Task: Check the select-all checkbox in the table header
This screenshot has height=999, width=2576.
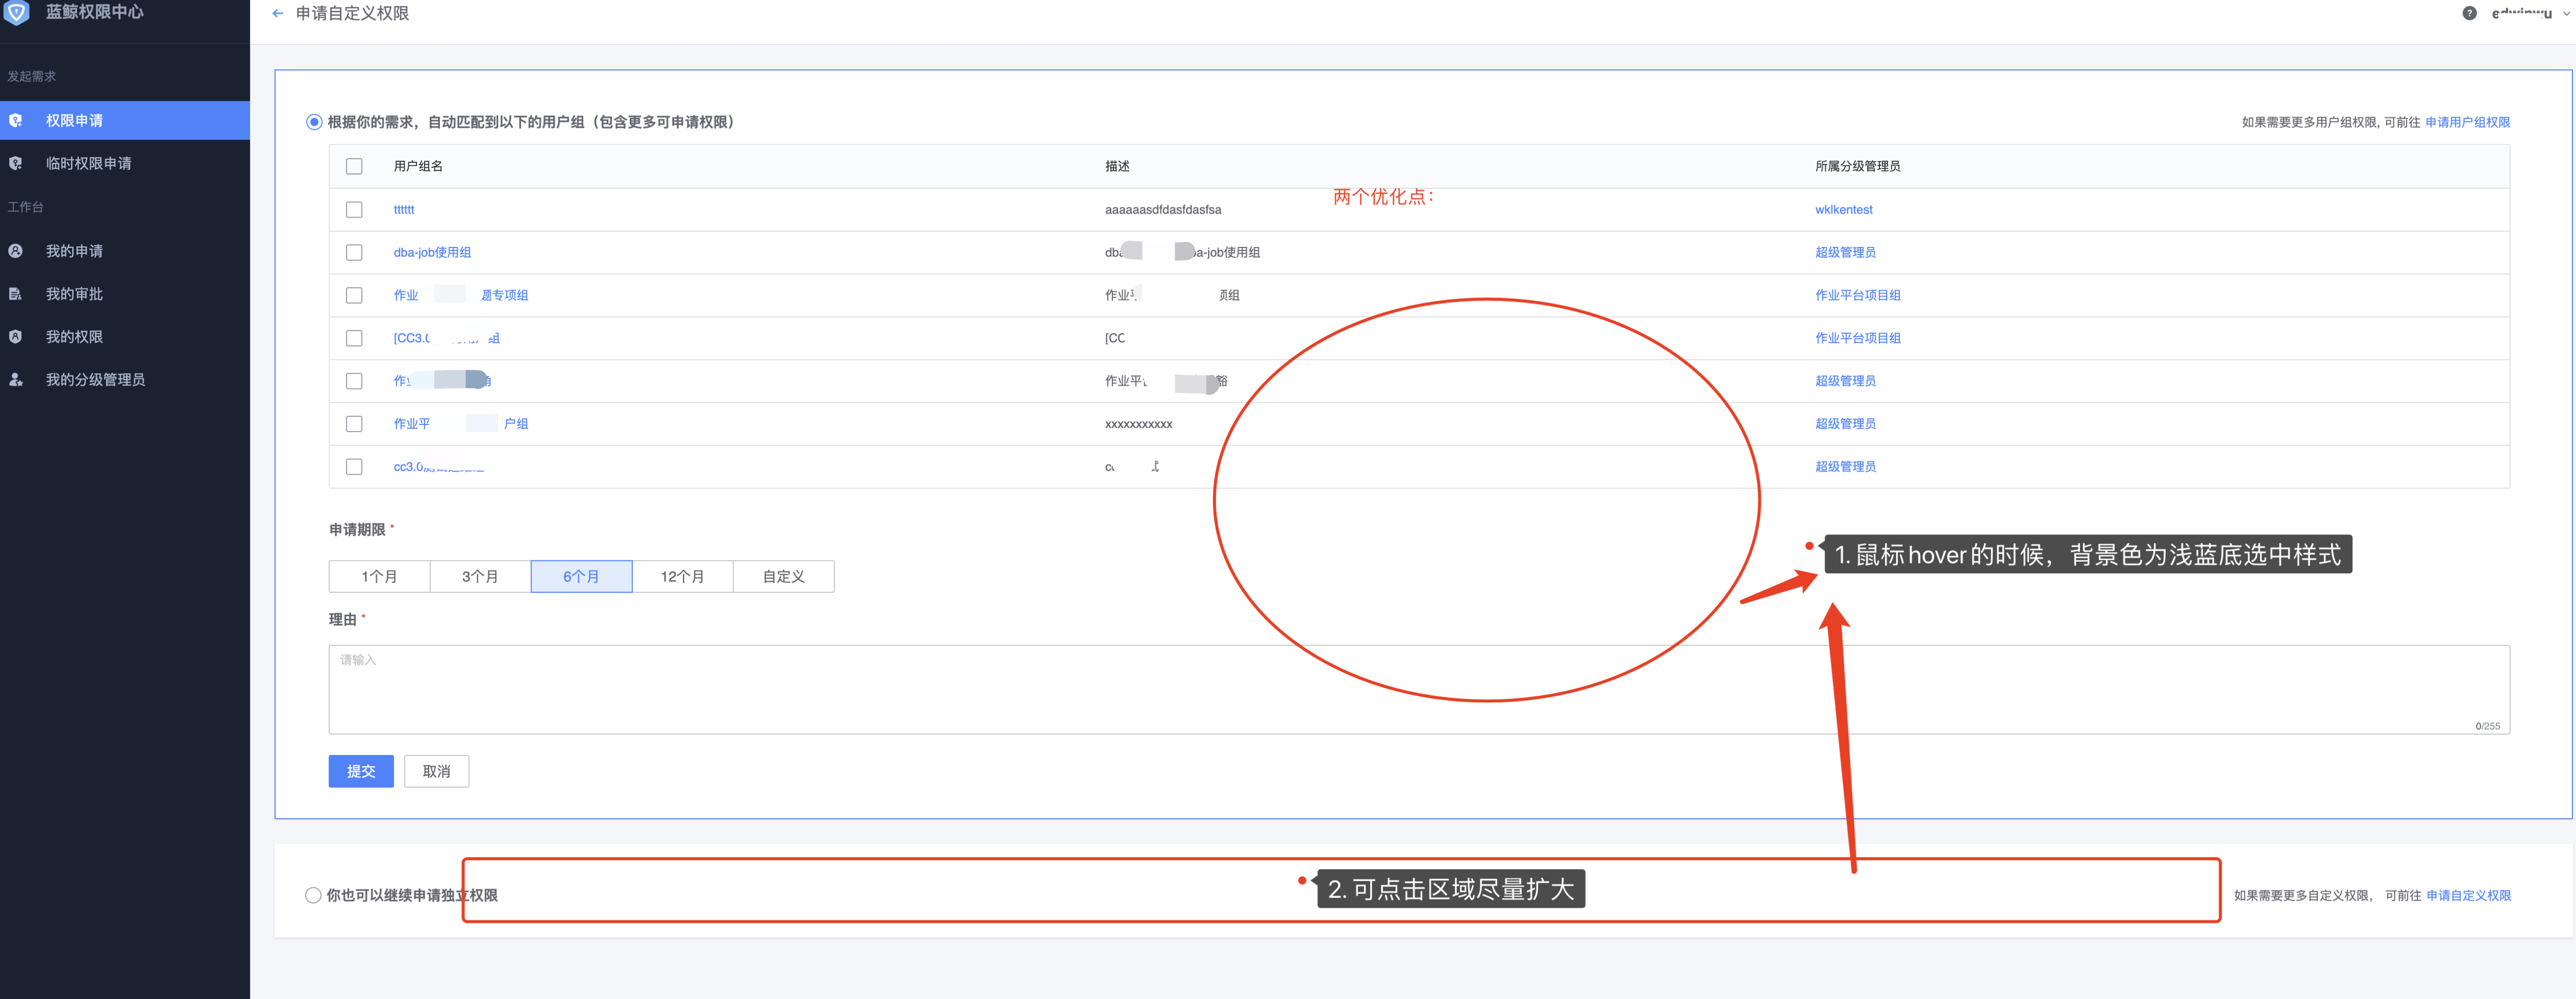Action: click(354, 166)
